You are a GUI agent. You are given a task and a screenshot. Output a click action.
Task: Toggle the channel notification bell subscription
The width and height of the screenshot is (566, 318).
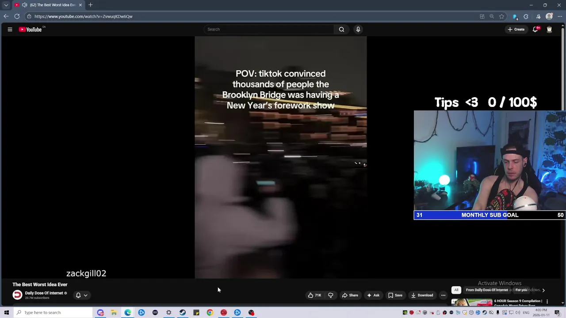78,295
